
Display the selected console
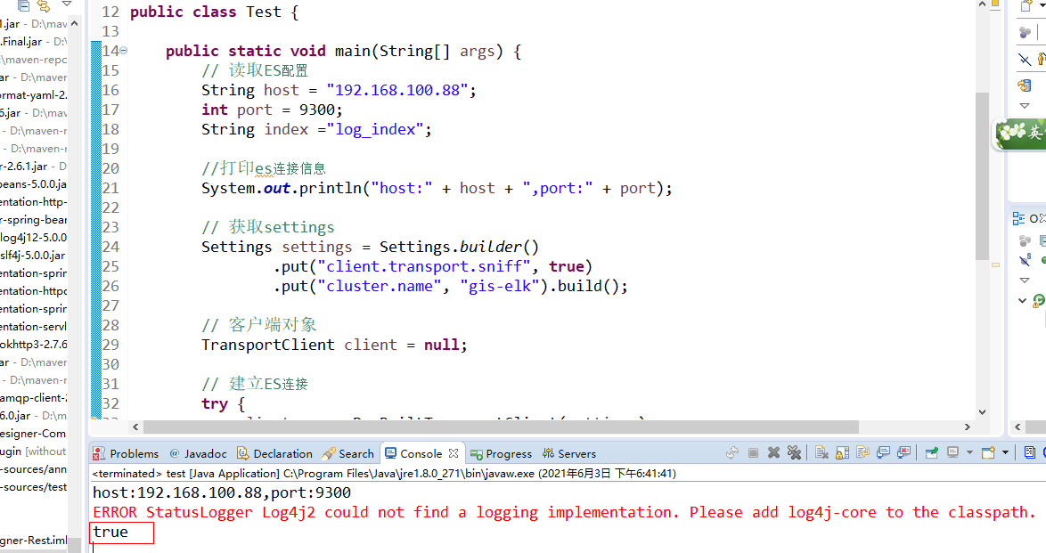[953, 452]
